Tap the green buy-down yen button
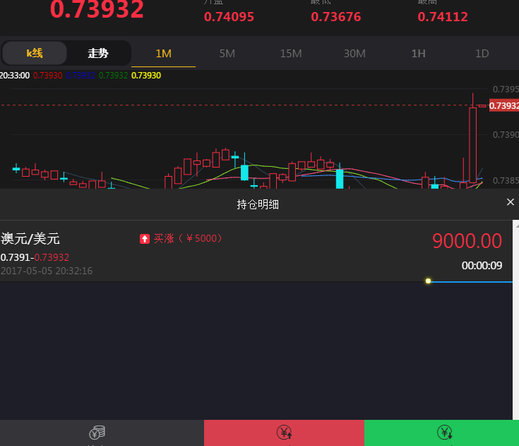The width and height of the screenshot is (519, 446). [441, 433]
